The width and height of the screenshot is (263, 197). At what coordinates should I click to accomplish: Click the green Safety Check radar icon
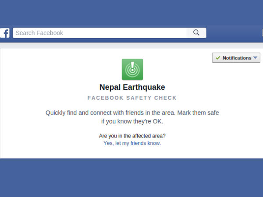tap(132, 69)
